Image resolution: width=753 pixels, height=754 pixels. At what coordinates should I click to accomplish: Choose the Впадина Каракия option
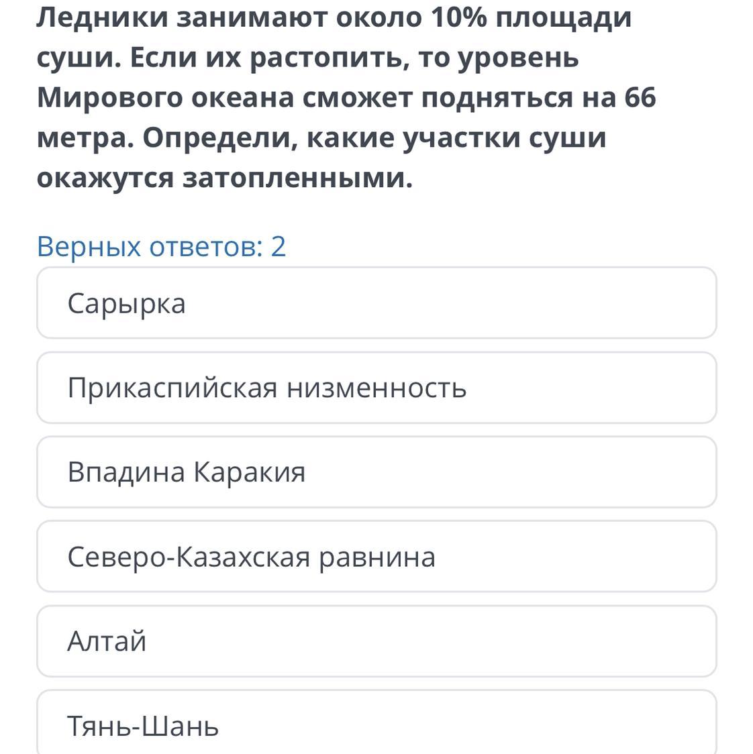[376, 472]
